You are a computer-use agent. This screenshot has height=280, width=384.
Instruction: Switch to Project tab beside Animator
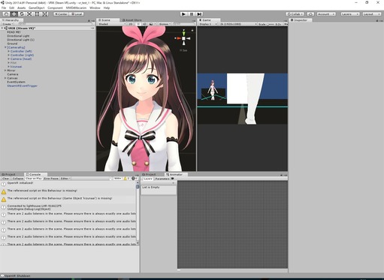pyautogui.click(x=150, y=174)
